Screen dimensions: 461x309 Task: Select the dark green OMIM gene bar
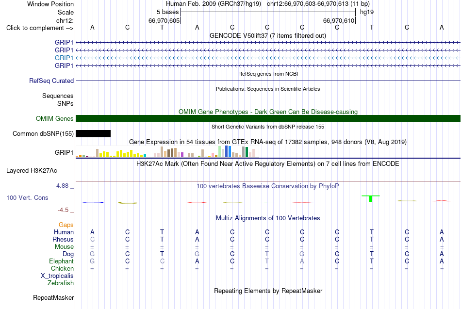tap(268, 118)
